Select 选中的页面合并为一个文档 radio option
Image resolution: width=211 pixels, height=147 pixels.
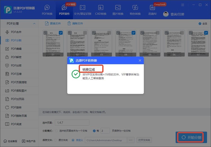(56, 131)
